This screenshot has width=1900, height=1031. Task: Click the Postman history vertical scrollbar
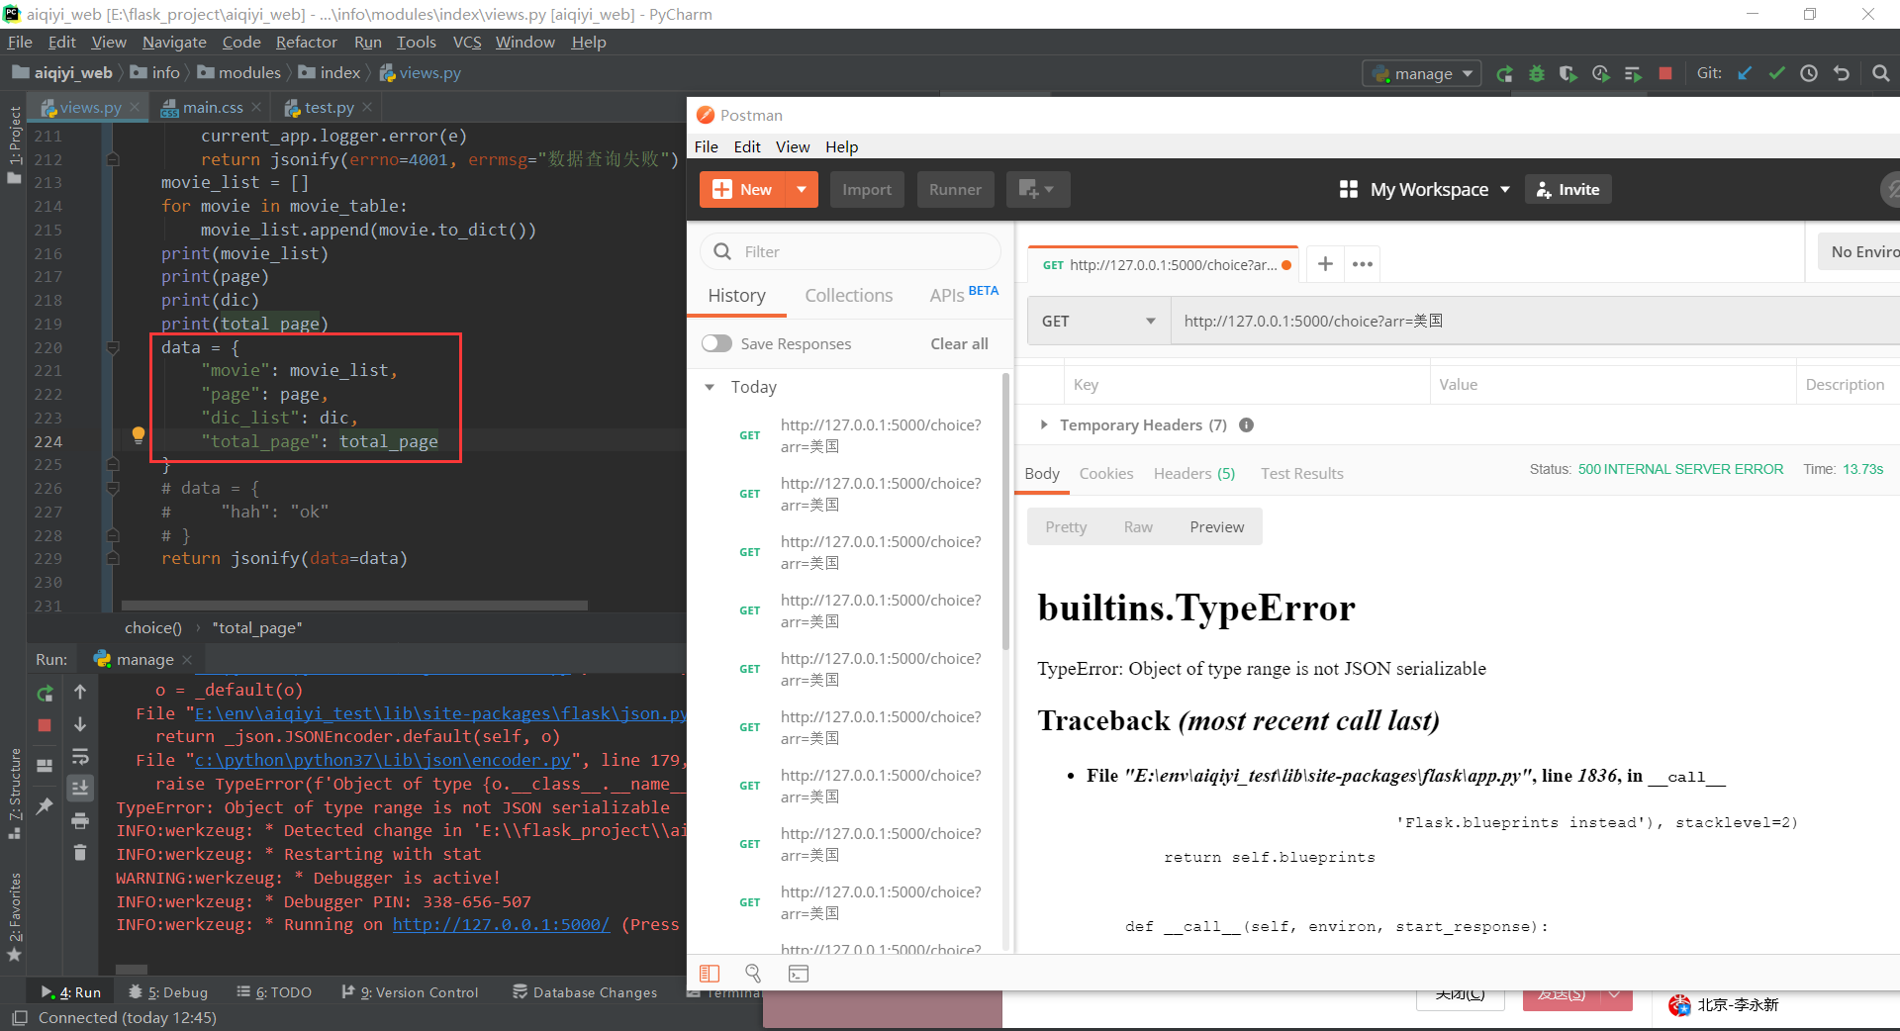(x=1005, y=511)
